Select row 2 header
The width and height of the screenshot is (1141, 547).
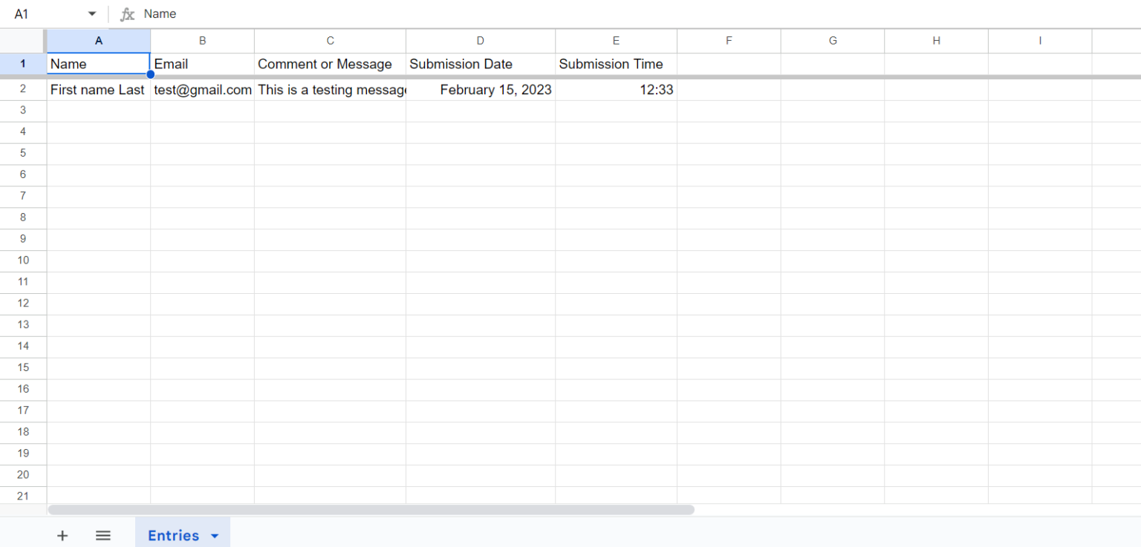tap(22, 89)
